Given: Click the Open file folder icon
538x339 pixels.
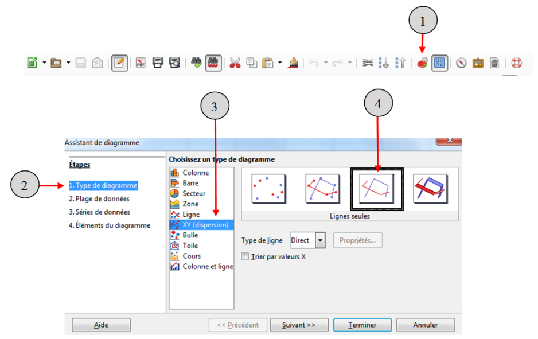Looking at the screenshot, I should click(x=56, y=63).
